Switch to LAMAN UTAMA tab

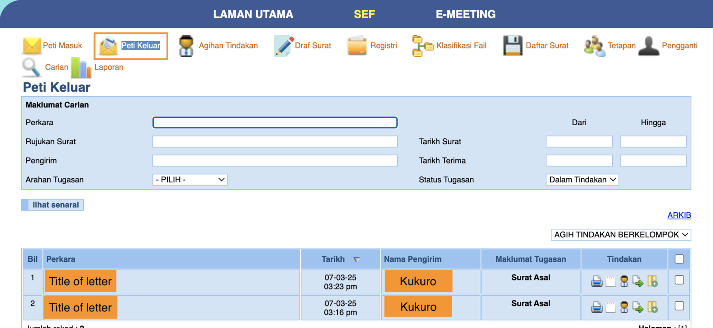(x=253, y=14)
